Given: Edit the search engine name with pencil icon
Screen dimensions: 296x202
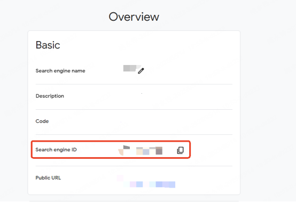Looking at the screenshot, I should (141, 71).
